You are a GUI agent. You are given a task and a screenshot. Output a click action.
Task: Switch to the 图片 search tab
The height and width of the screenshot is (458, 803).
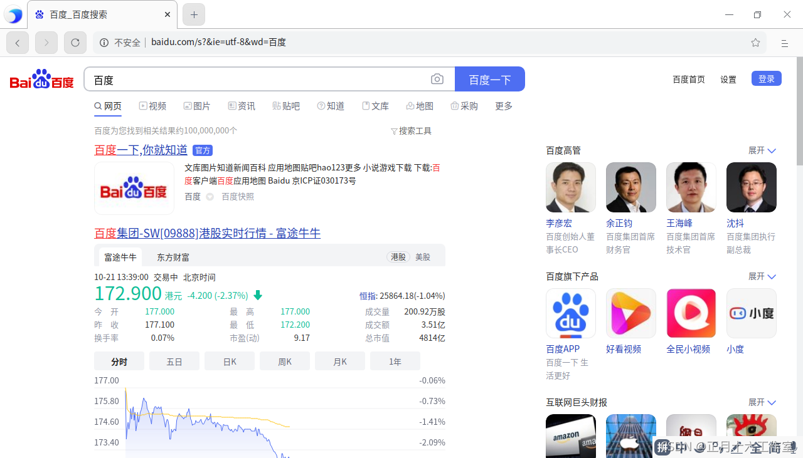[197, 106]
